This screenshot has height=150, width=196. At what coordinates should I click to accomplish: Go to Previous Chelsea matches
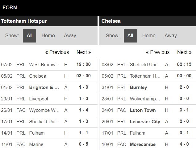click(x=158, y=52)
